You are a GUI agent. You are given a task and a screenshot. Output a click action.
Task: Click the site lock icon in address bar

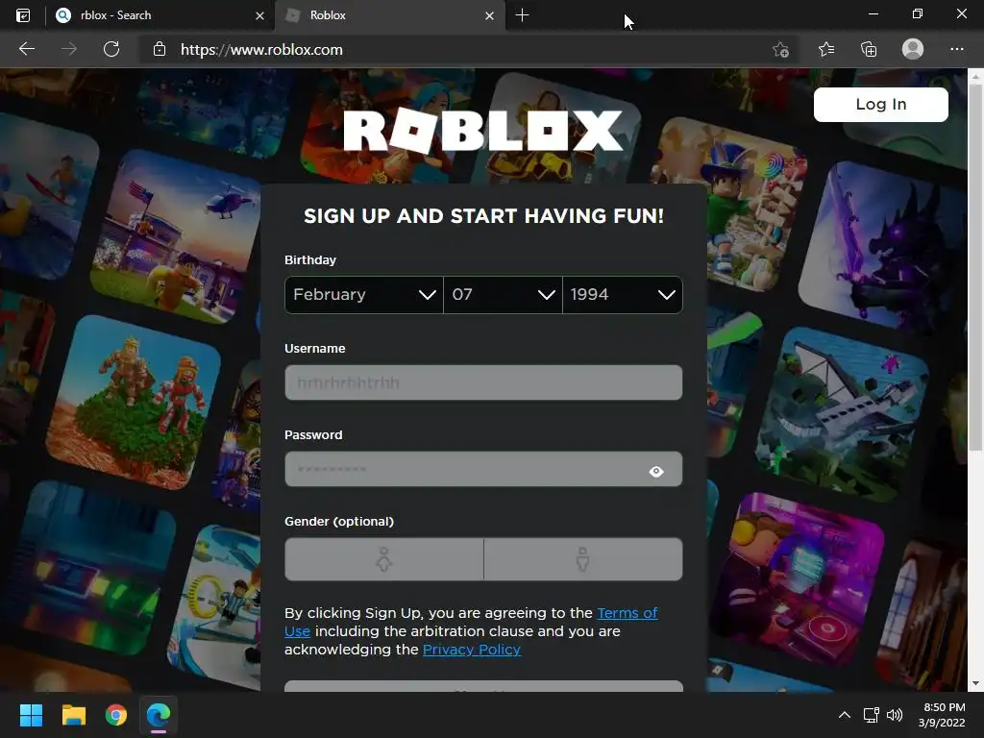tap(160, 49)
